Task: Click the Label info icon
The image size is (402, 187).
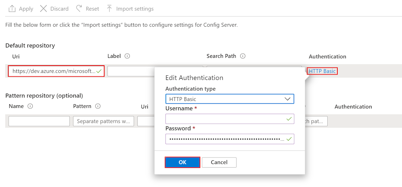Action: coord(127,56)
